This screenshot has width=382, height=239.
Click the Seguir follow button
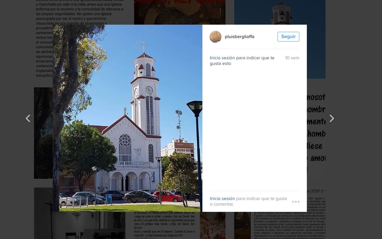click(288, 37)
